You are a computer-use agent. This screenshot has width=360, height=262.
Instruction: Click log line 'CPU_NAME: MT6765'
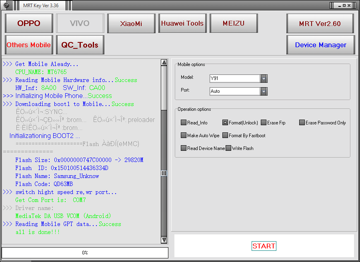(x=41, y=72)
